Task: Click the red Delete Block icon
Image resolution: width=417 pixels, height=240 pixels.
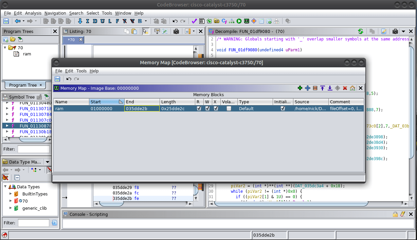Action: click(x=345, y=88)
